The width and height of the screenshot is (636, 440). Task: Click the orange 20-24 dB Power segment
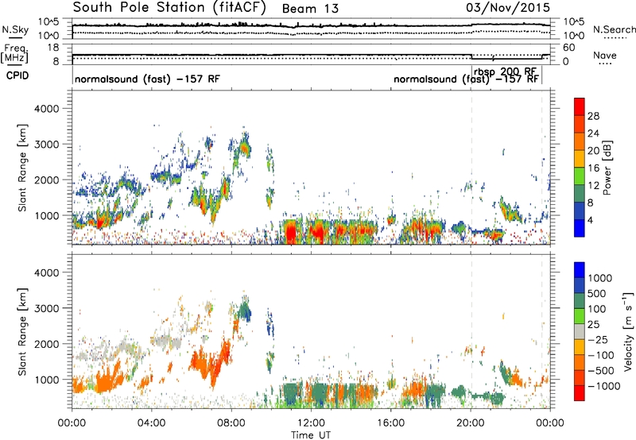pos(580,141)
